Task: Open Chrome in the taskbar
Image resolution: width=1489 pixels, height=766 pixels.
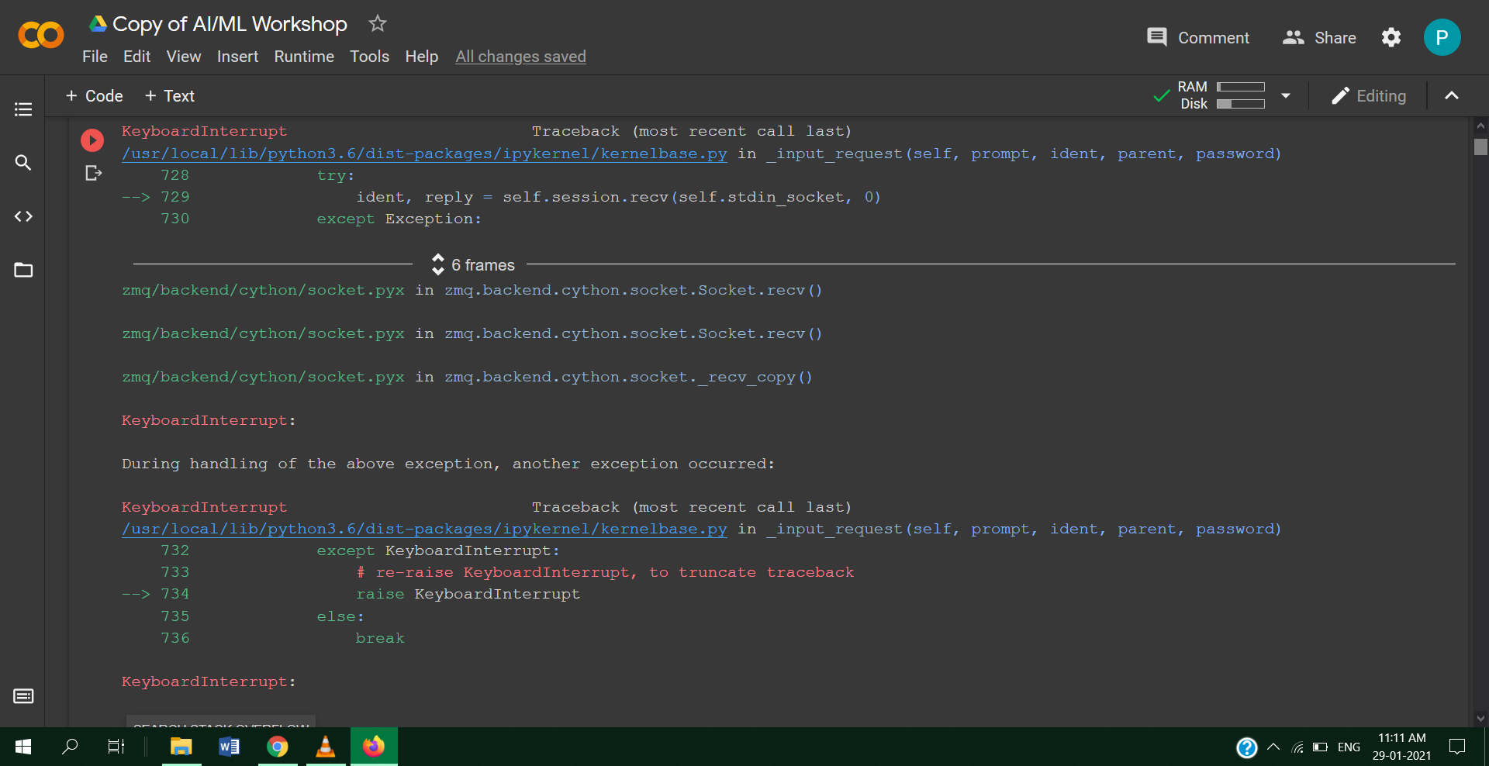Action: [x=278, y=747]
